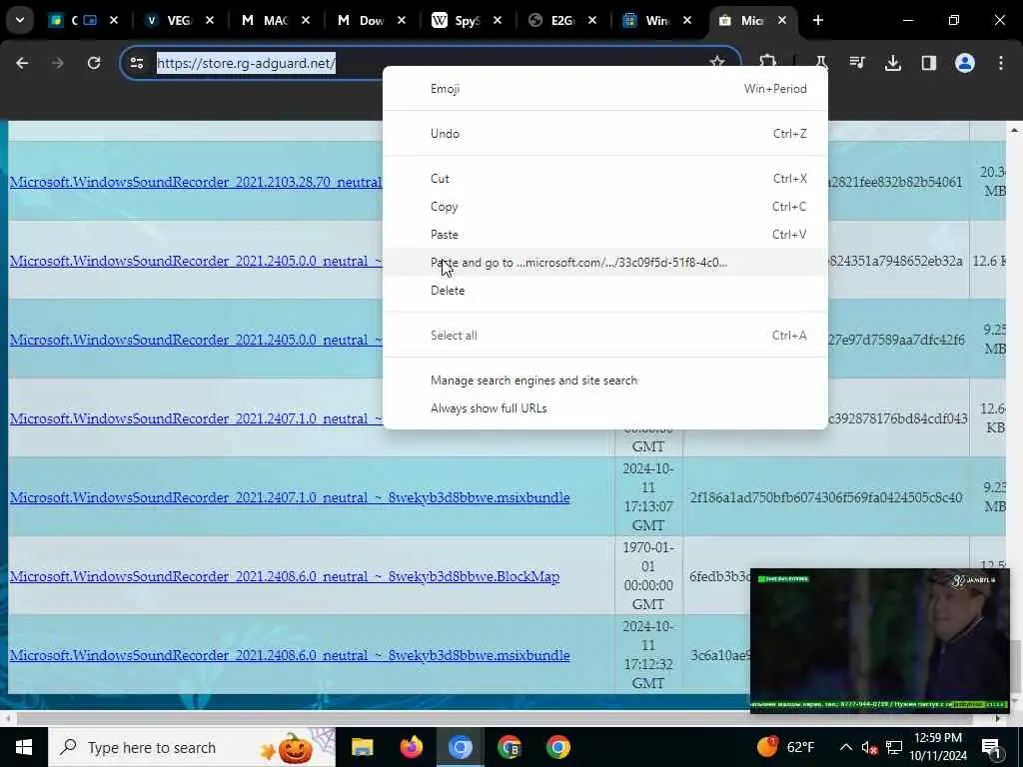
Task: Open File Explorer from the taskbar
Action: 362,747
